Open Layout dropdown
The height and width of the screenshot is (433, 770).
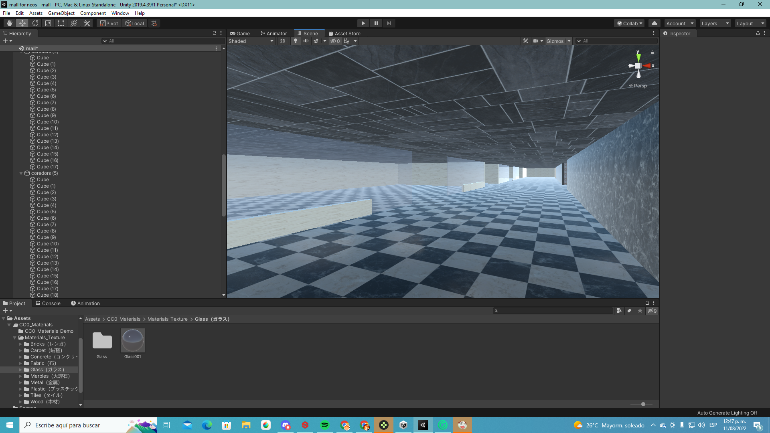point(750,23)
